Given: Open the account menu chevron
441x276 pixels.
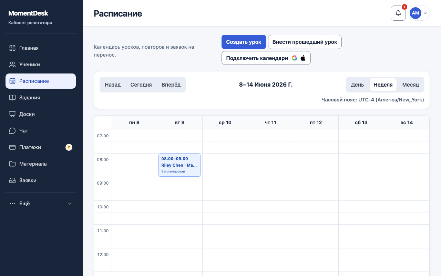Looking at the screenshot, I should (425, 13).
